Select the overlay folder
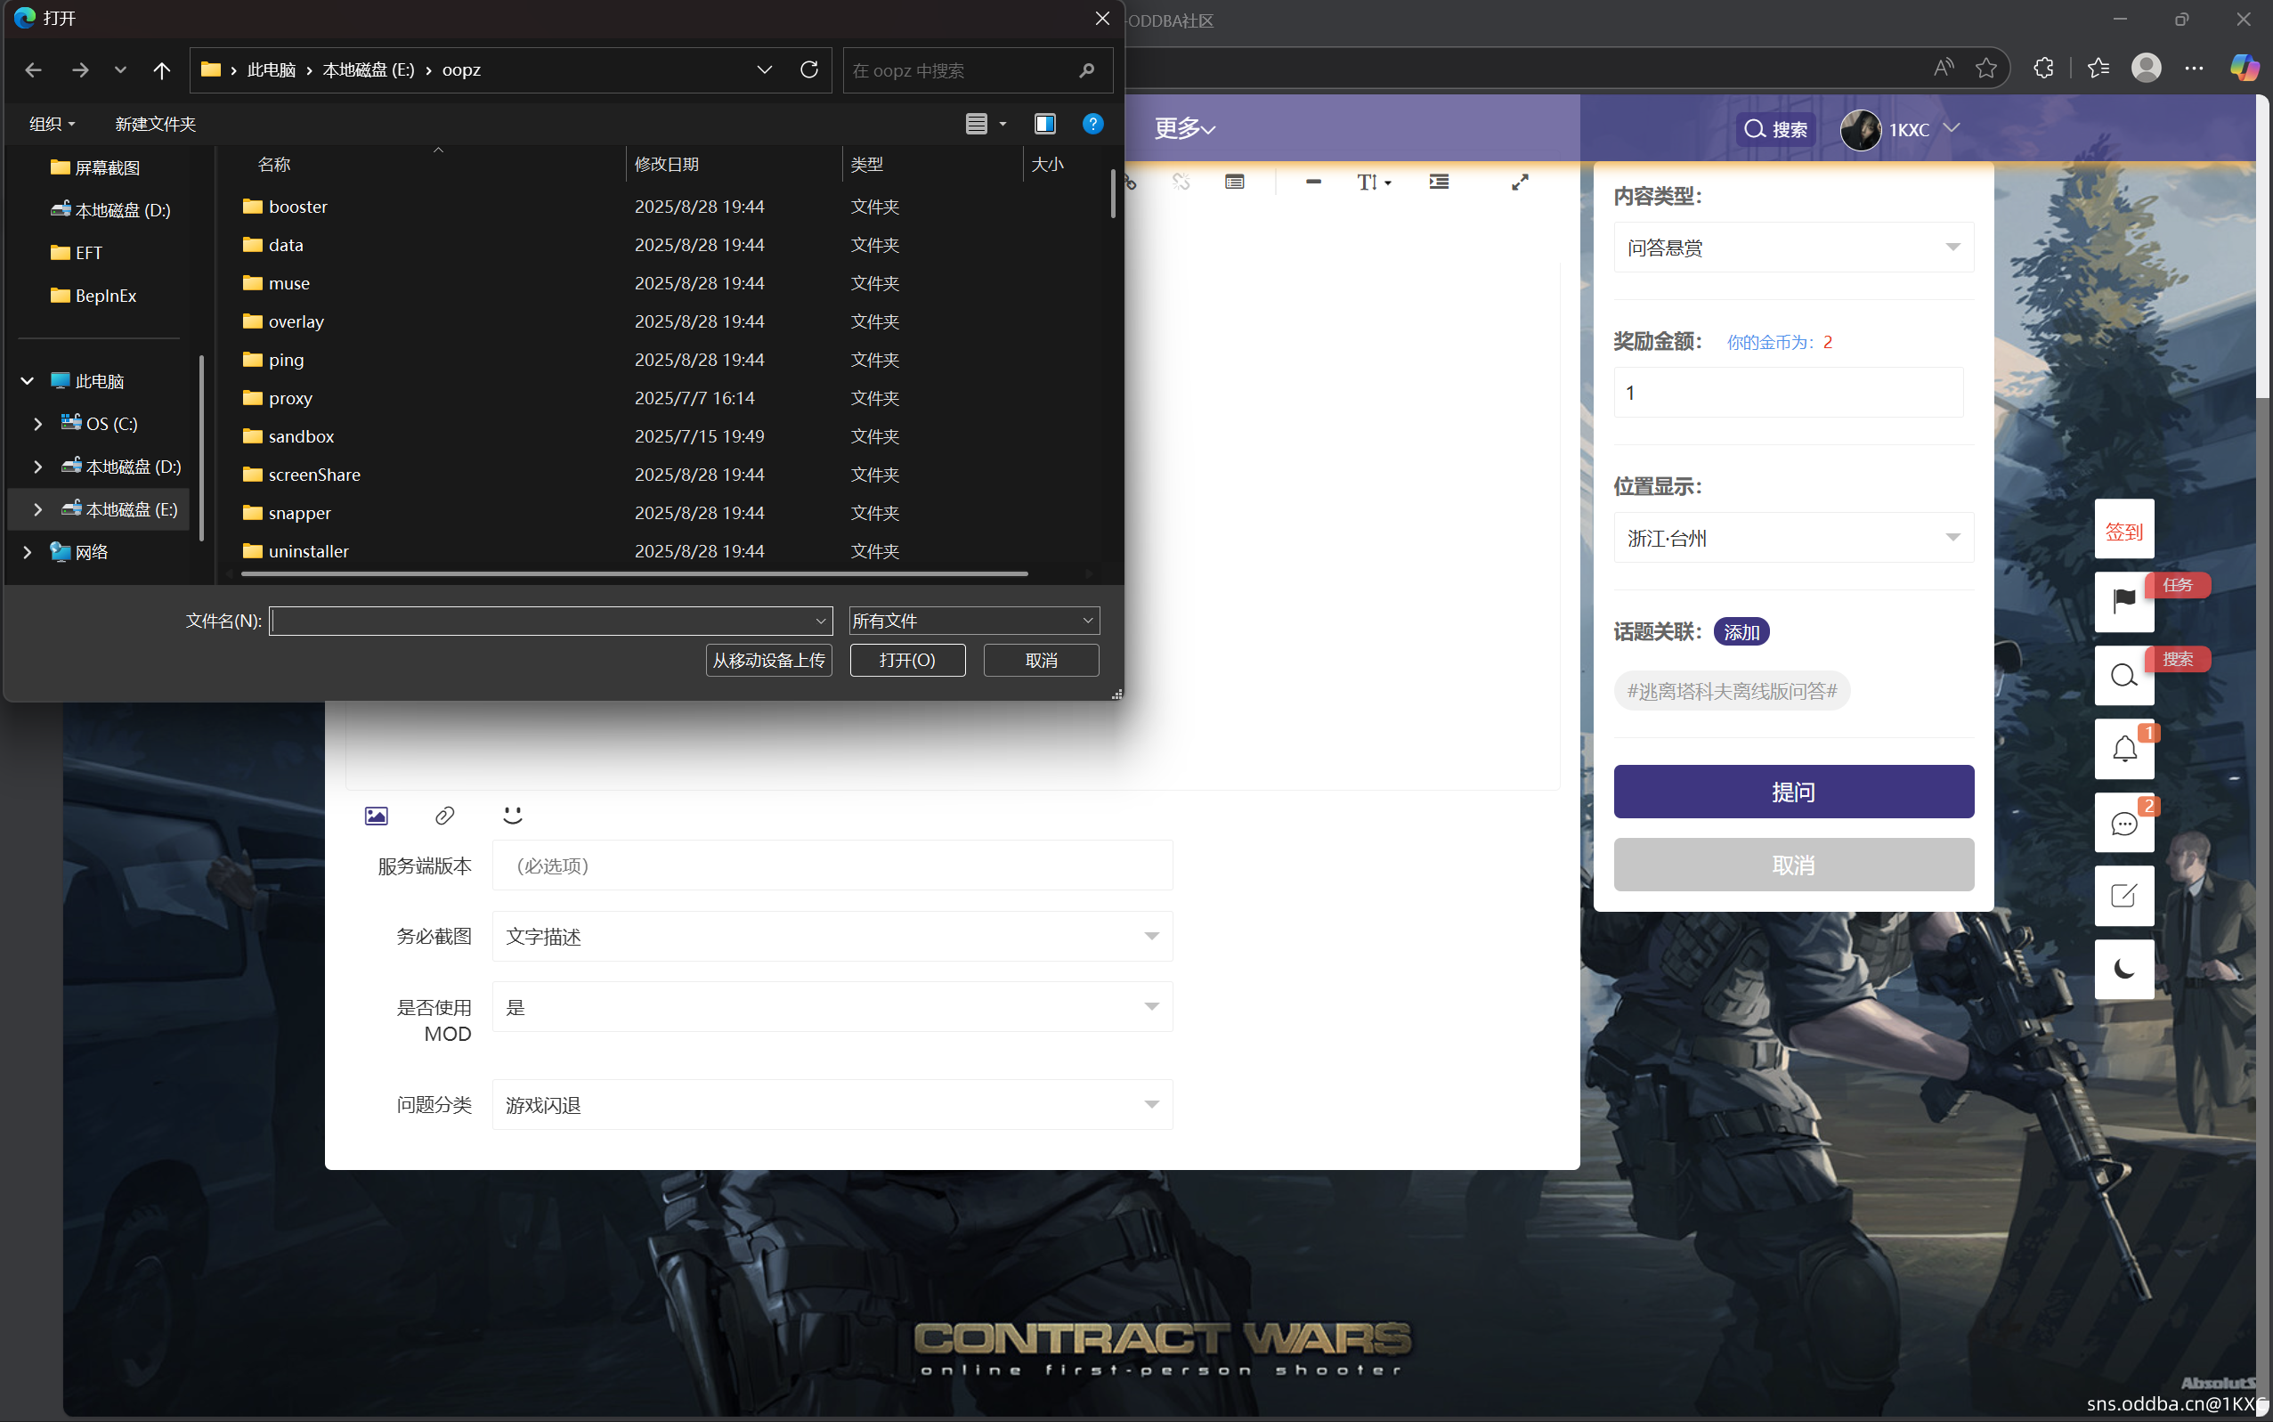Screen dimensions: 2273x1422 click(x=296, y=321)
